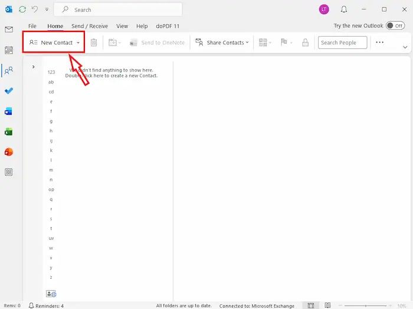413x309 pixels.
Task: Click the notifications bell icon
Action: (x=344, y=9)
